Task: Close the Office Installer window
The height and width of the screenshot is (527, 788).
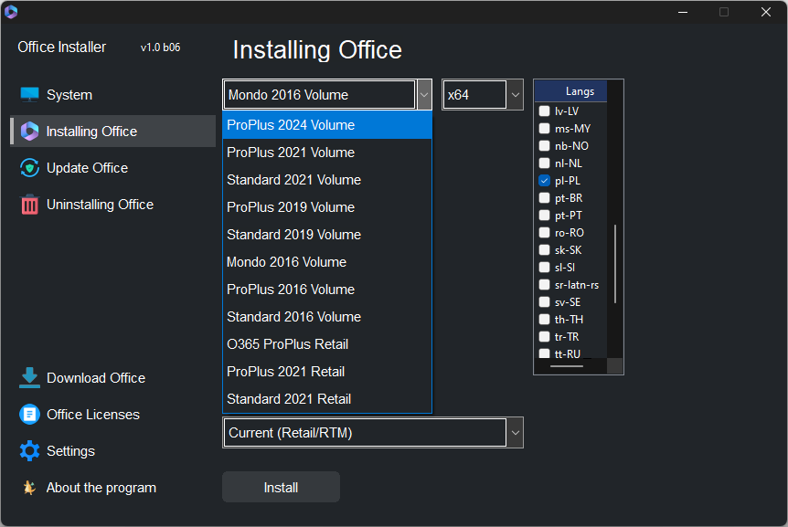Action: point(765,12)
